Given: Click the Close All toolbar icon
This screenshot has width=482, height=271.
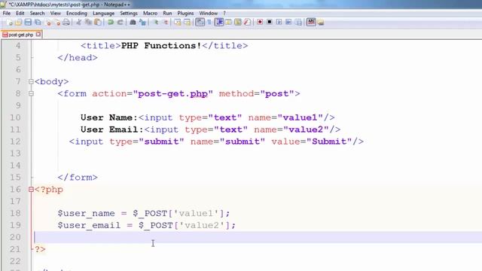Looking at the screenshot, I should [x=57, y=22].
